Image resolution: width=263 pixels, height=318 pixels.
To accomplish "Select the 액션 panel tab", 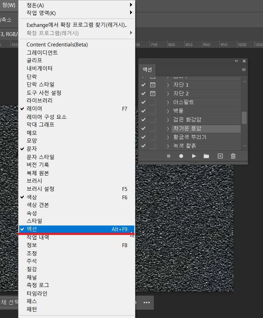I will tap(147, 70).
